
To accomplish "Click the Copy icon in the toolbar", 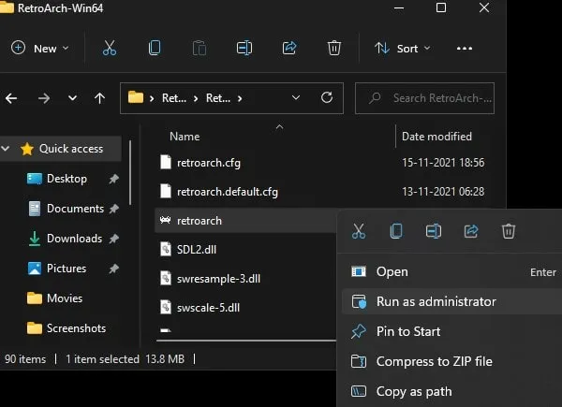I will pyautogui.click(x=155, y=48).
